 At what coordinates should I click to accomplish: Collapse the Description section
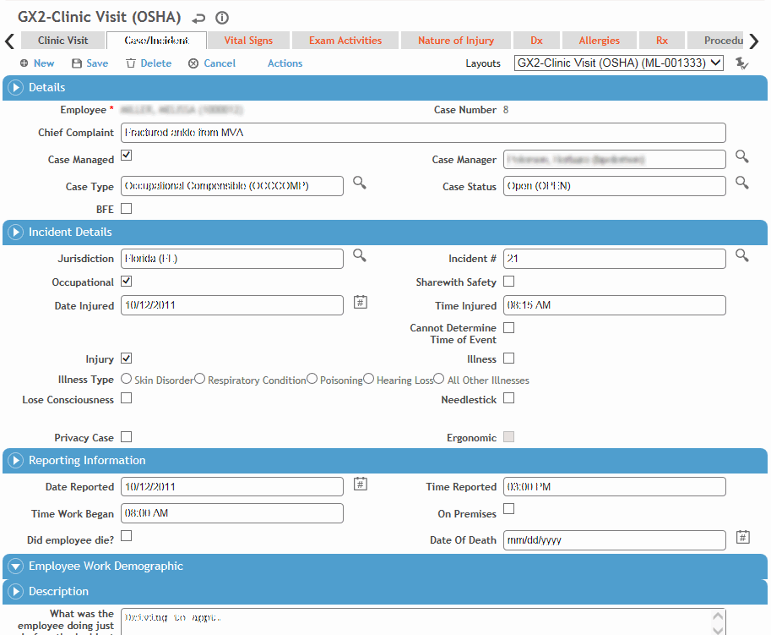click(x=15, y=591)
